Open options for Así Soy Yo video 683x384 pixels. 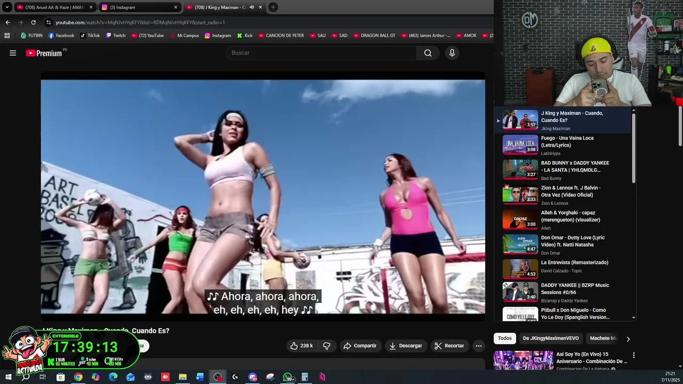633,355
